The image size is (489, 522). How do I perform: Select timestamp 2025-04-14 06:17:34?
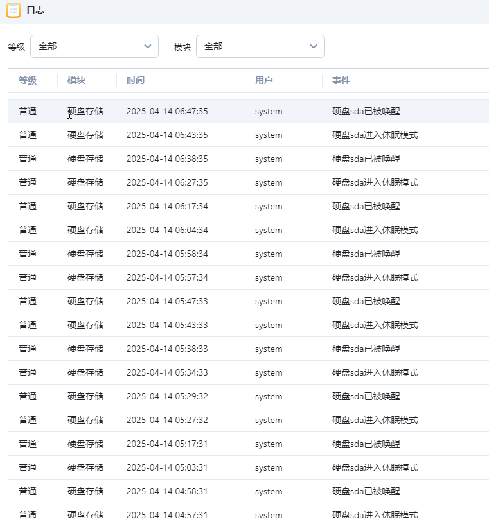(167, 206)
